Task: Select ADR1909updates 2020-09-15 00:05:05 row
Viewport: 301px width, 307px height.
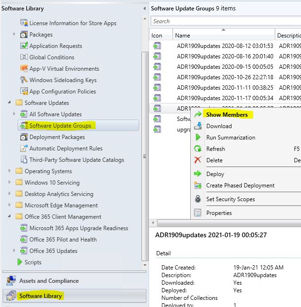Action: click(225, 67)
